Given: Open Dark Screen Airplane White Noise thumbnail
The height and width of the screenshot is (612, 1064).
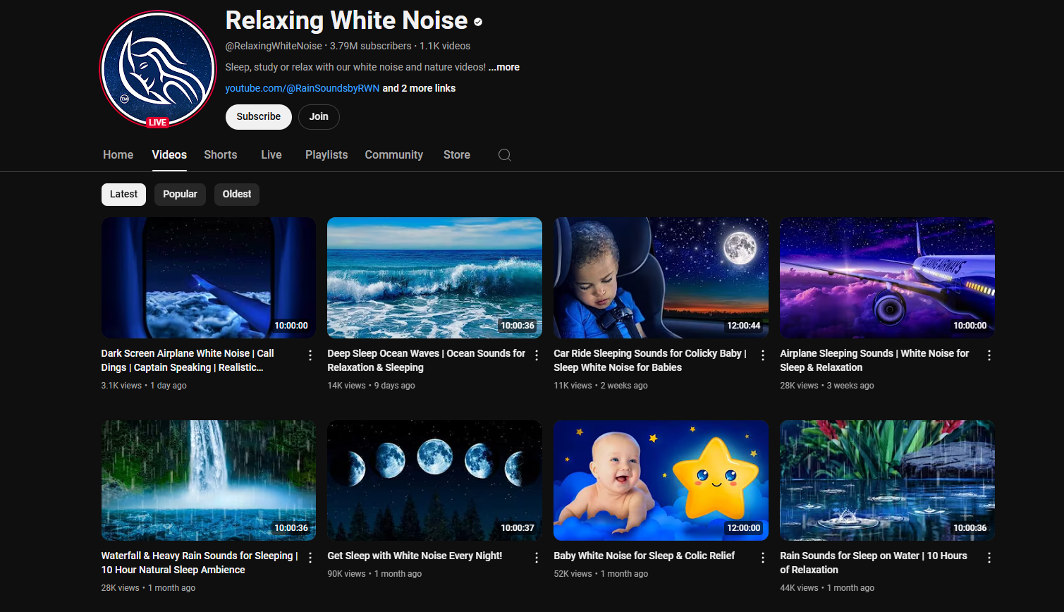Looking at the screenshot, I should pos(209,278).
